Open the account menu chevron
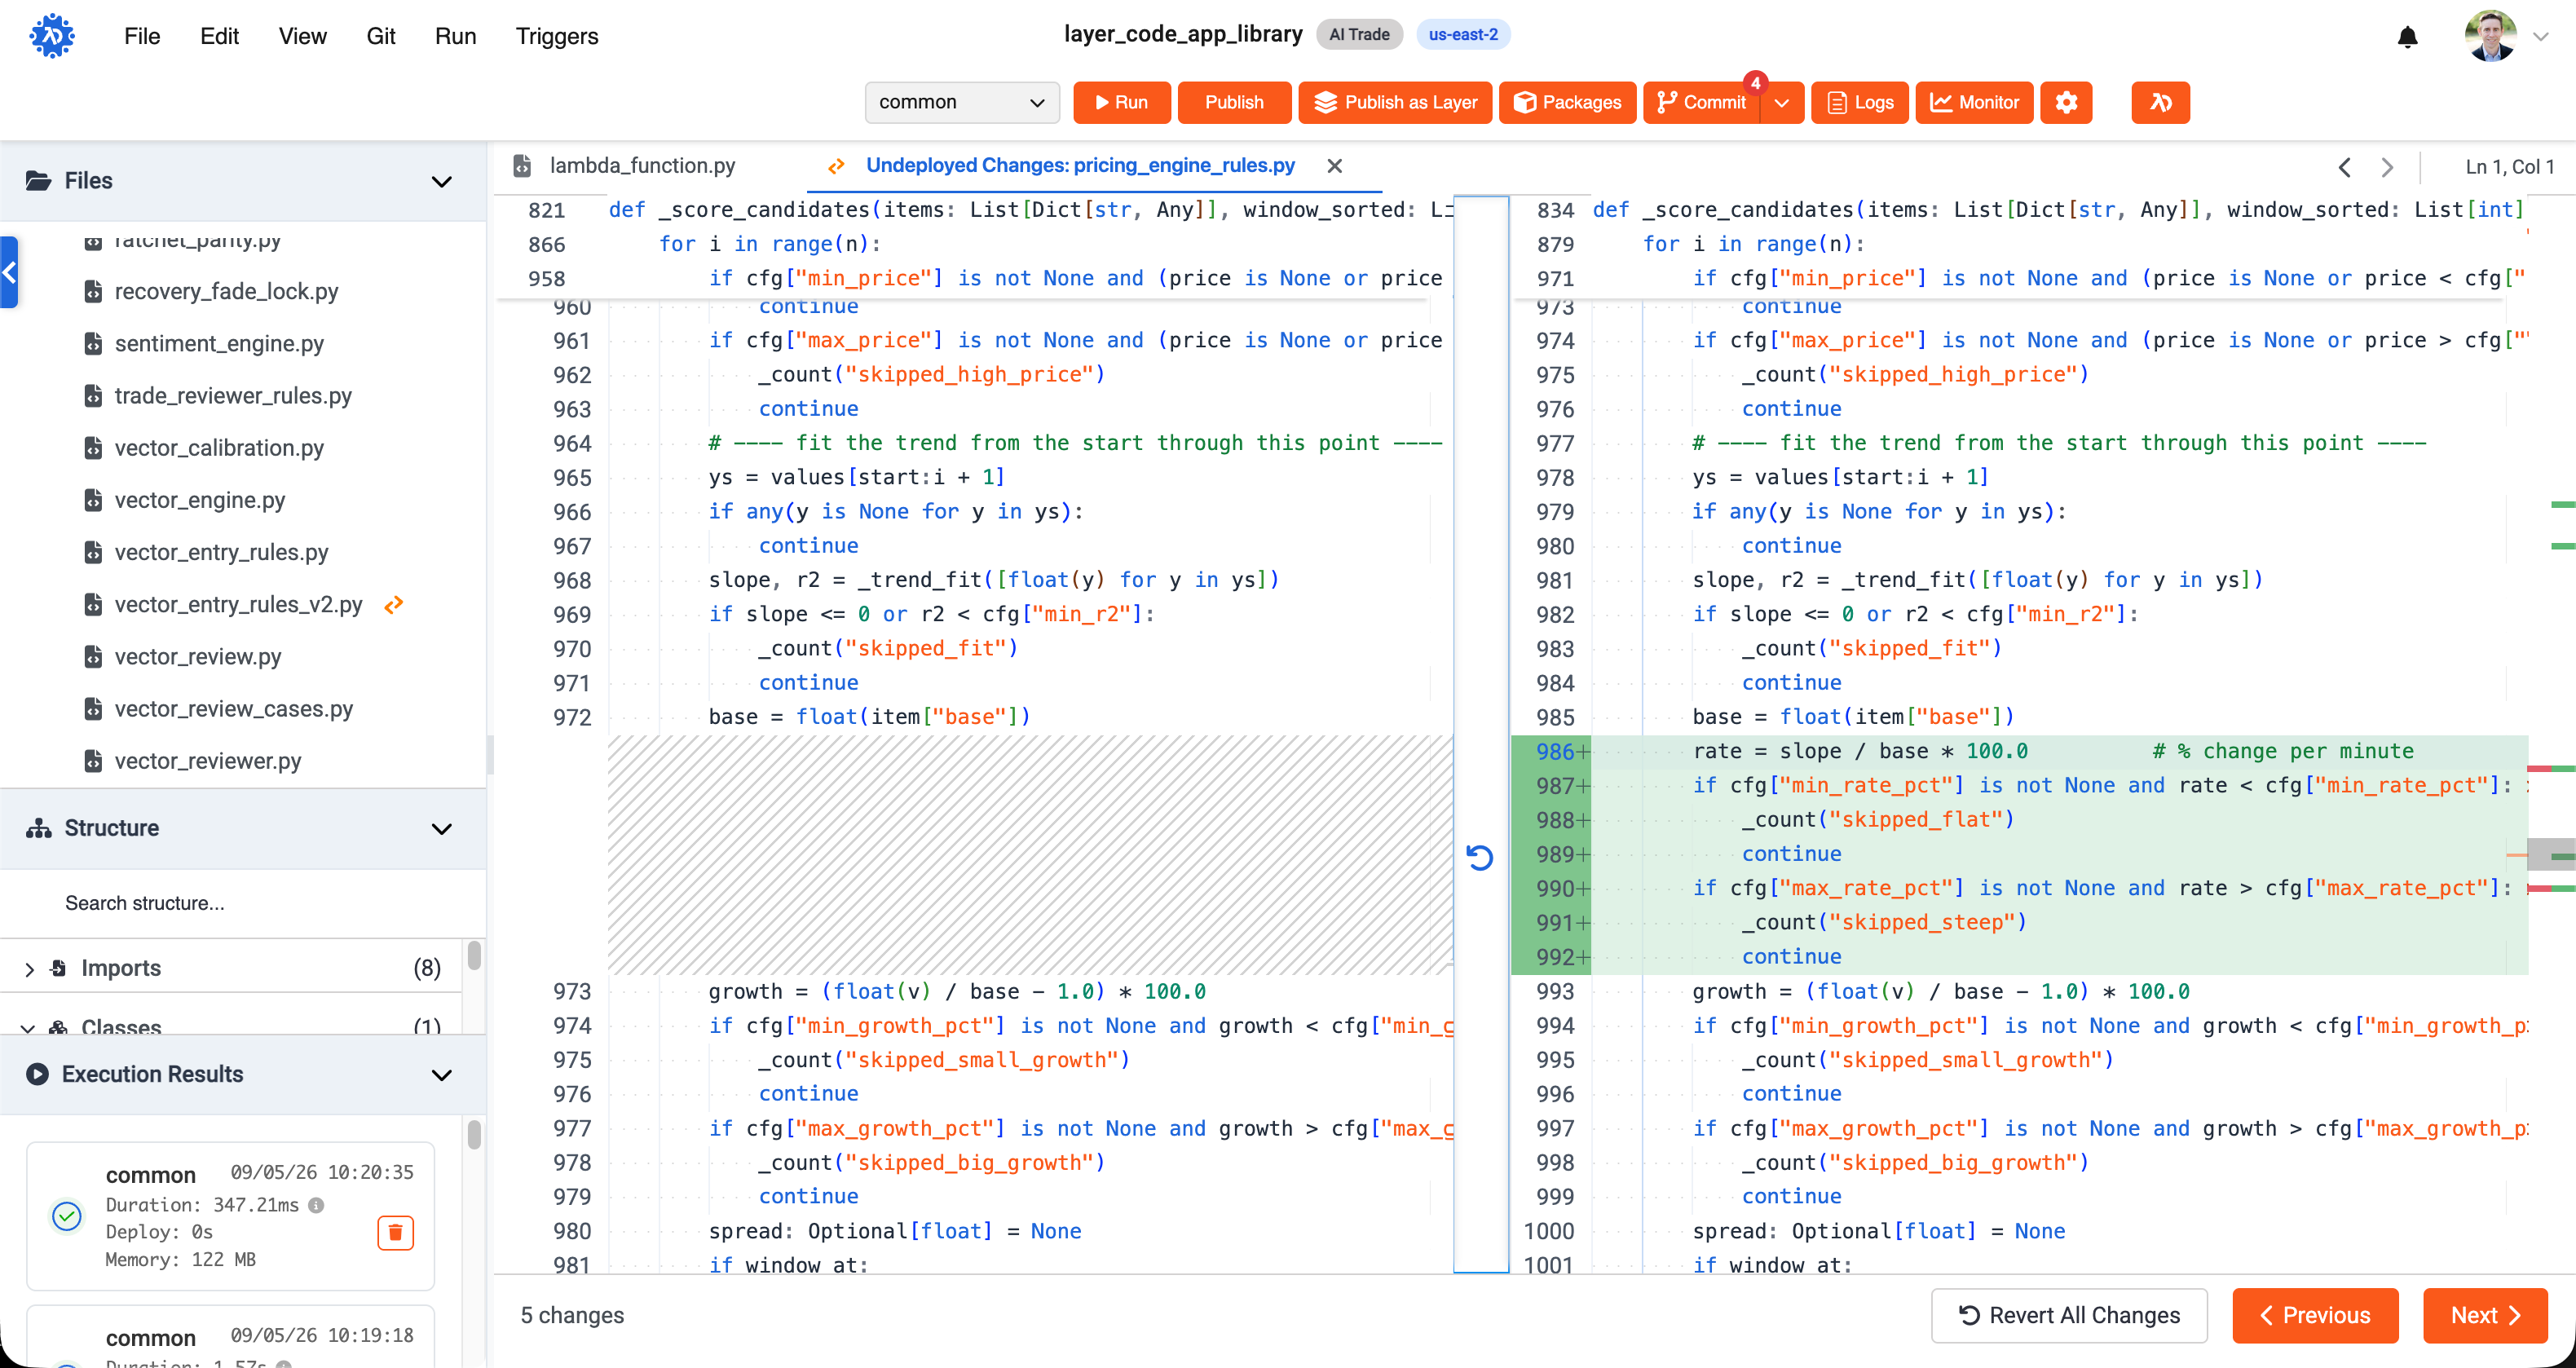The width and height of the screenshot is (2576, 1368). 2540,37
